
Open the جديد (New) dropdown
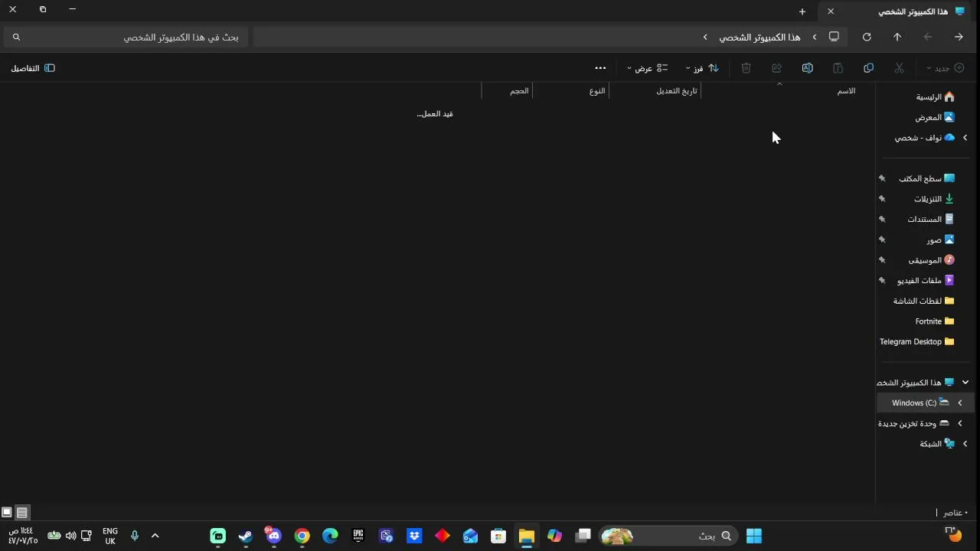point(945,68)
